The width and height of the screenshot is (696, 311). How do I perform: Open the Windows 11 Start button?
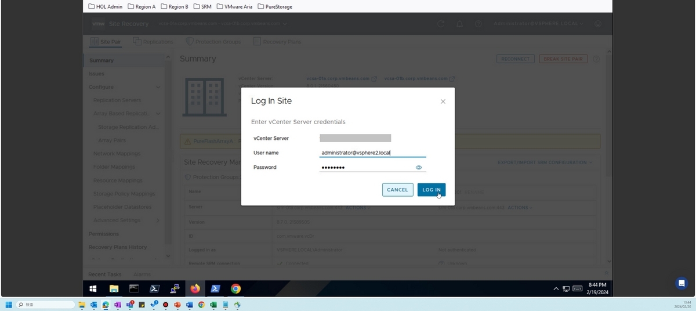9,305
